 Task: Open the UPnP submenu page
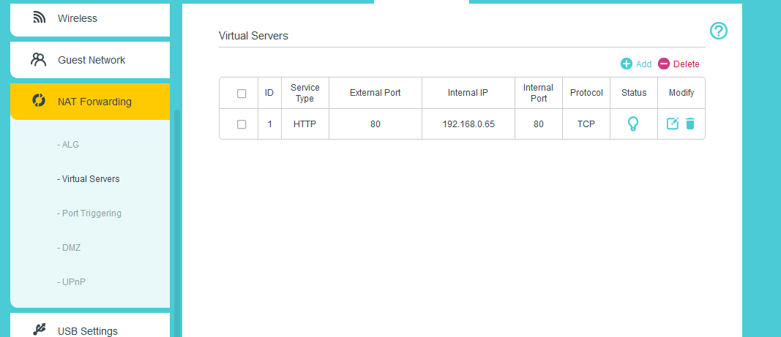pyautogui.click(x=70, y=282)
